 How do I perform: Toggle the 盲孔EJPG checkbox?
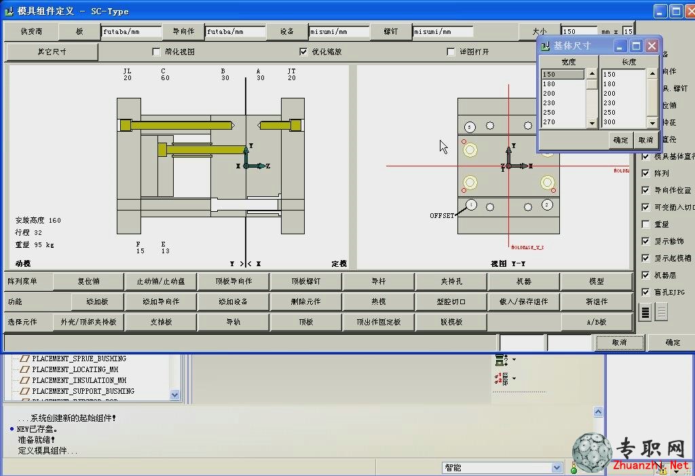pos(646,293)
